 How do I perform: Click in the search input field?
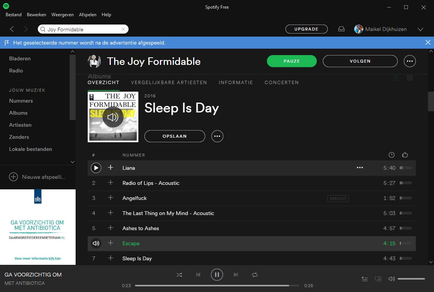[83, 29]
